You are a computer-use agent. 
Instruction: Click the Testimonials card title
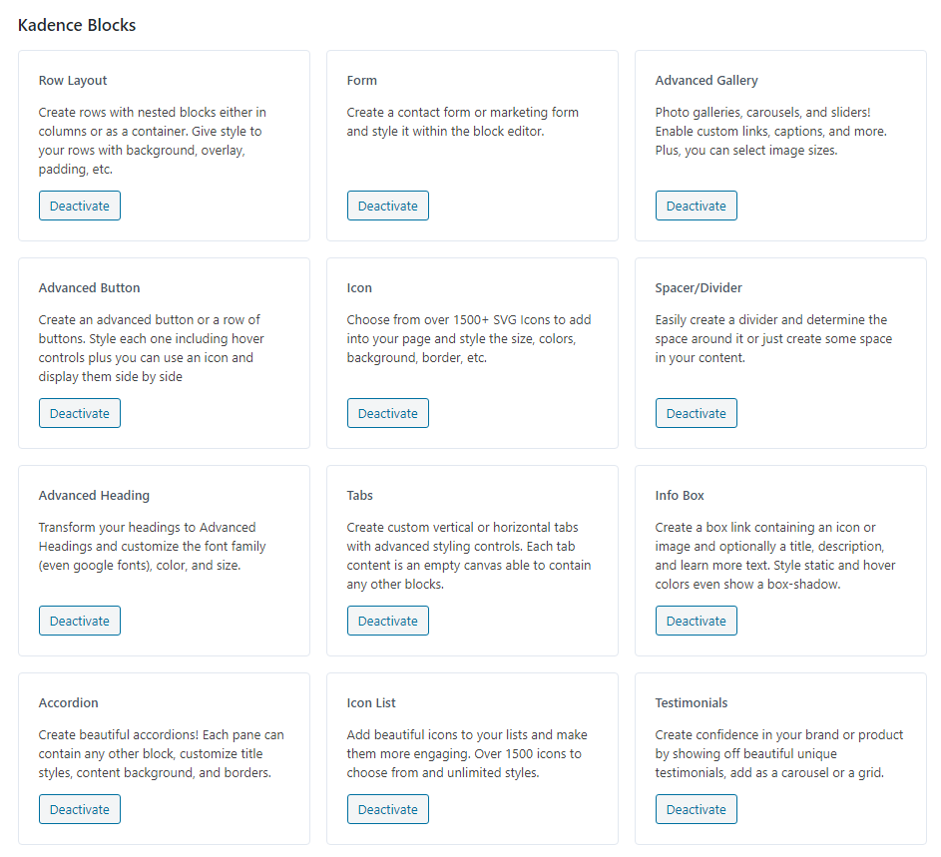692,703
